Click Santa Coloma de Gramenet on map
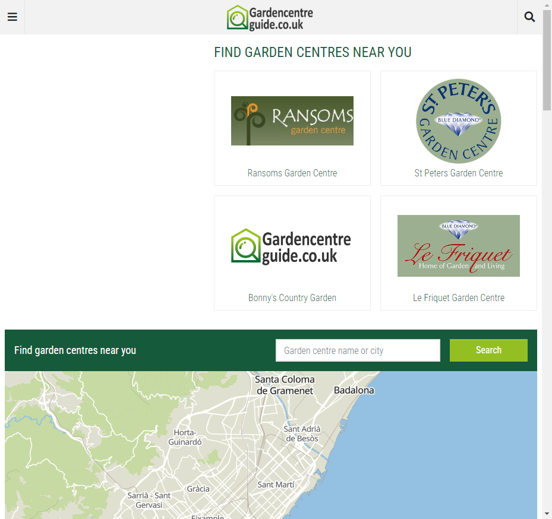552x519 pixels. point(285,385)
